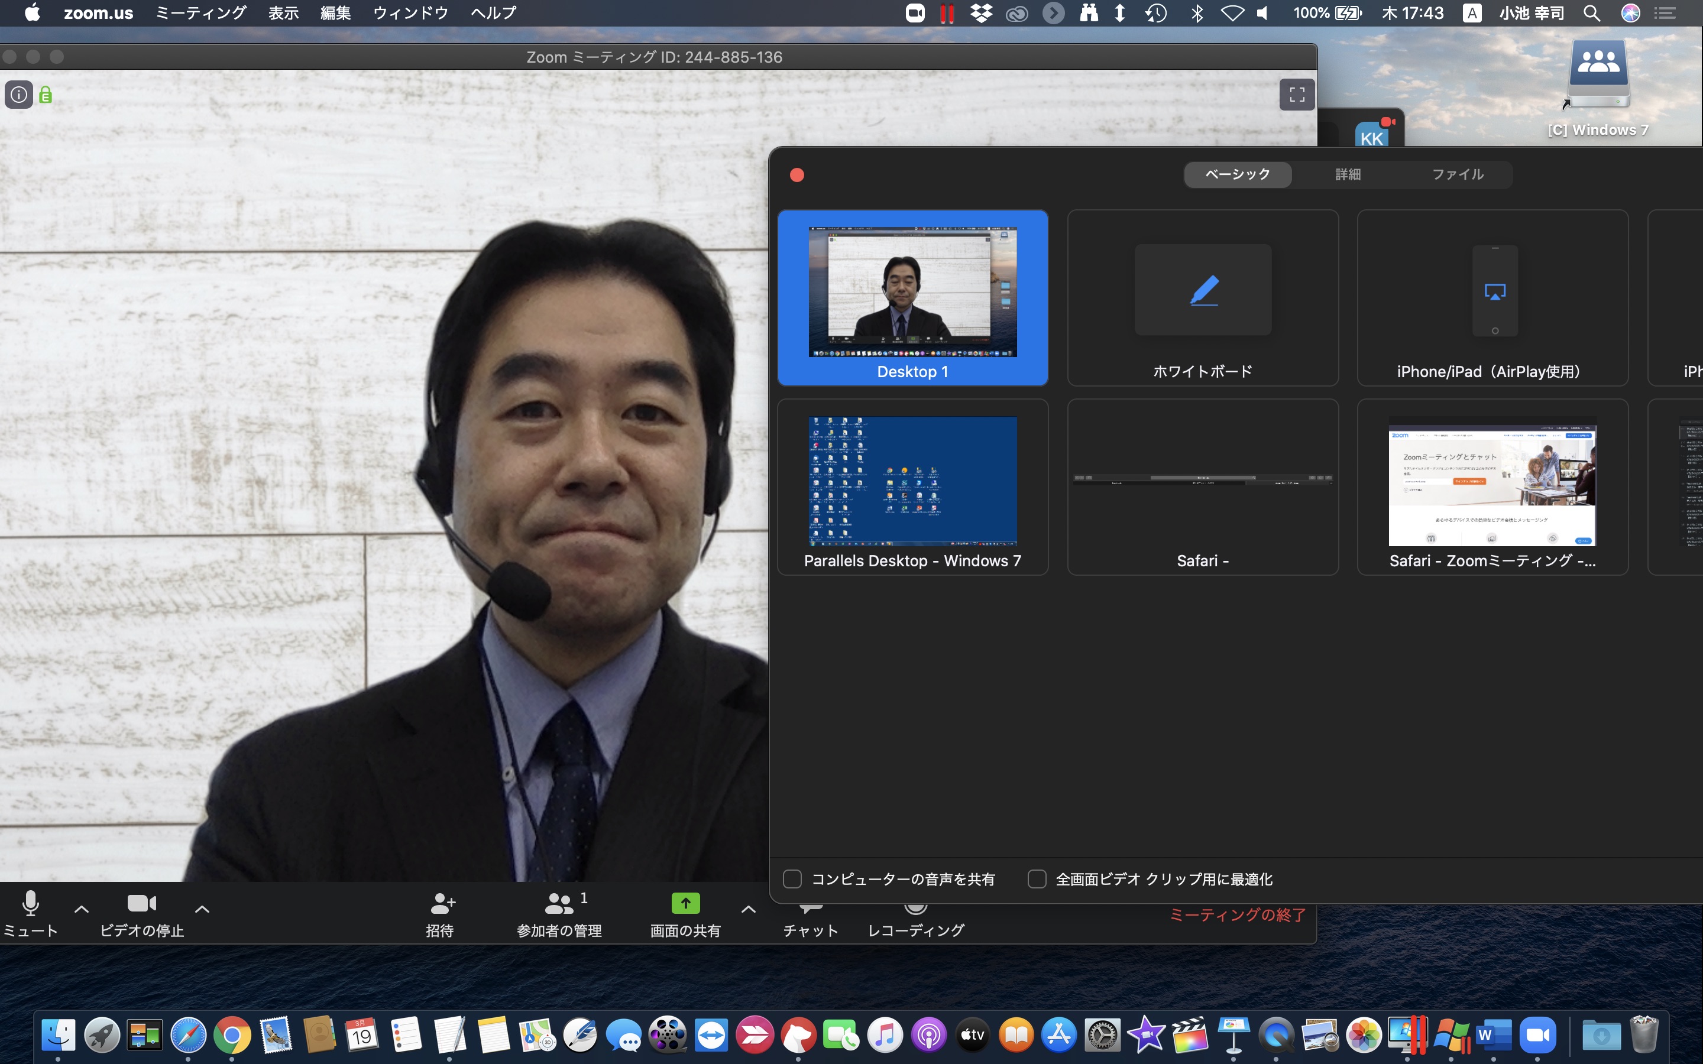Select the Parallels Desktop Windows 7 window
This screenshot has width=1703, height=1064.
[913, 487]
